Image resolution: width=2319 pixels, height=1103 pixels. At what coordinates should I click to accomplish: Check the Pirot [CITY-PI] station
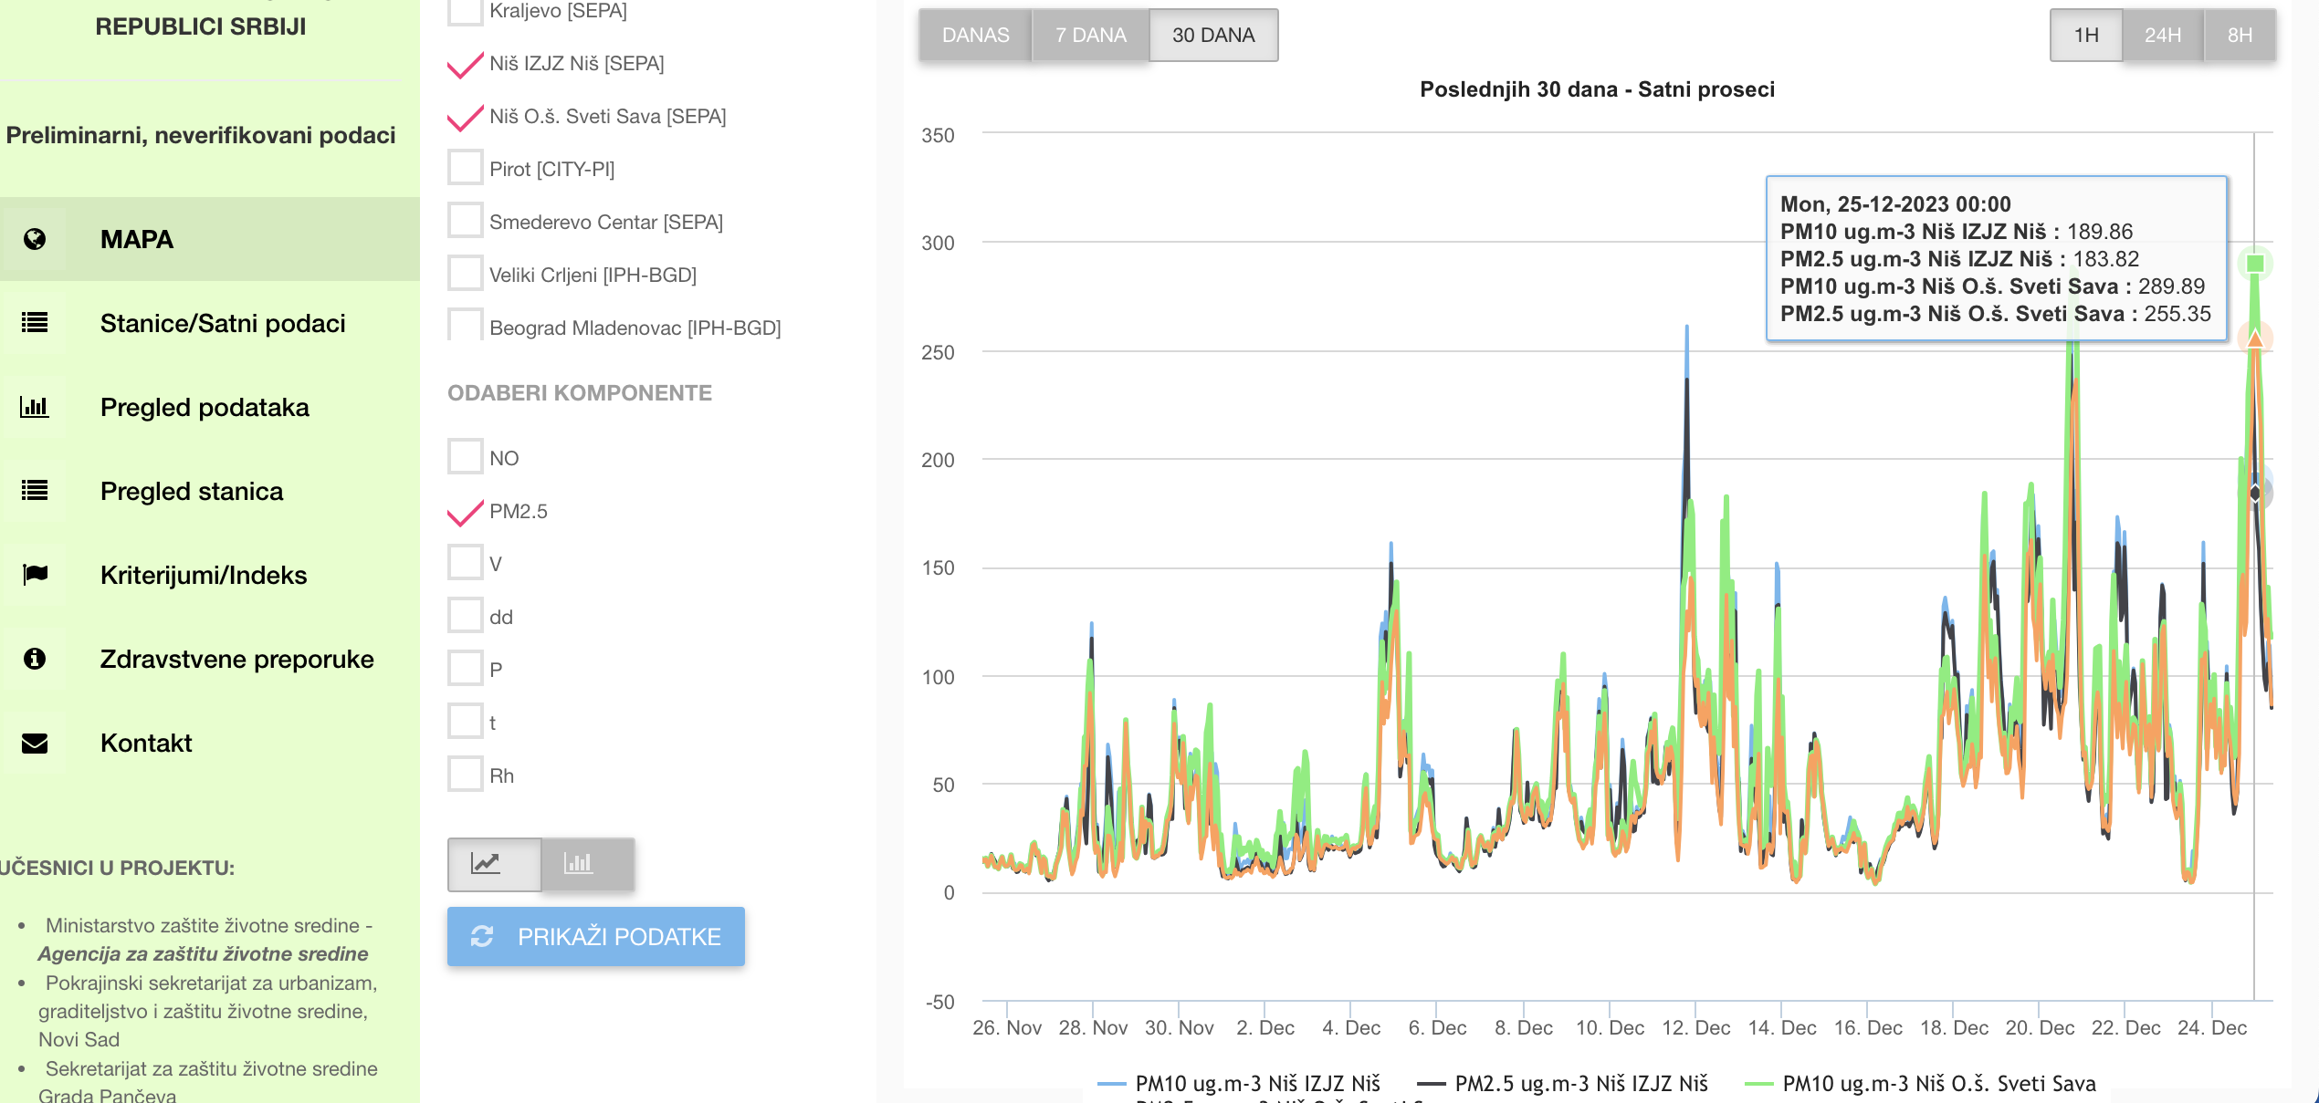point(465,169)
